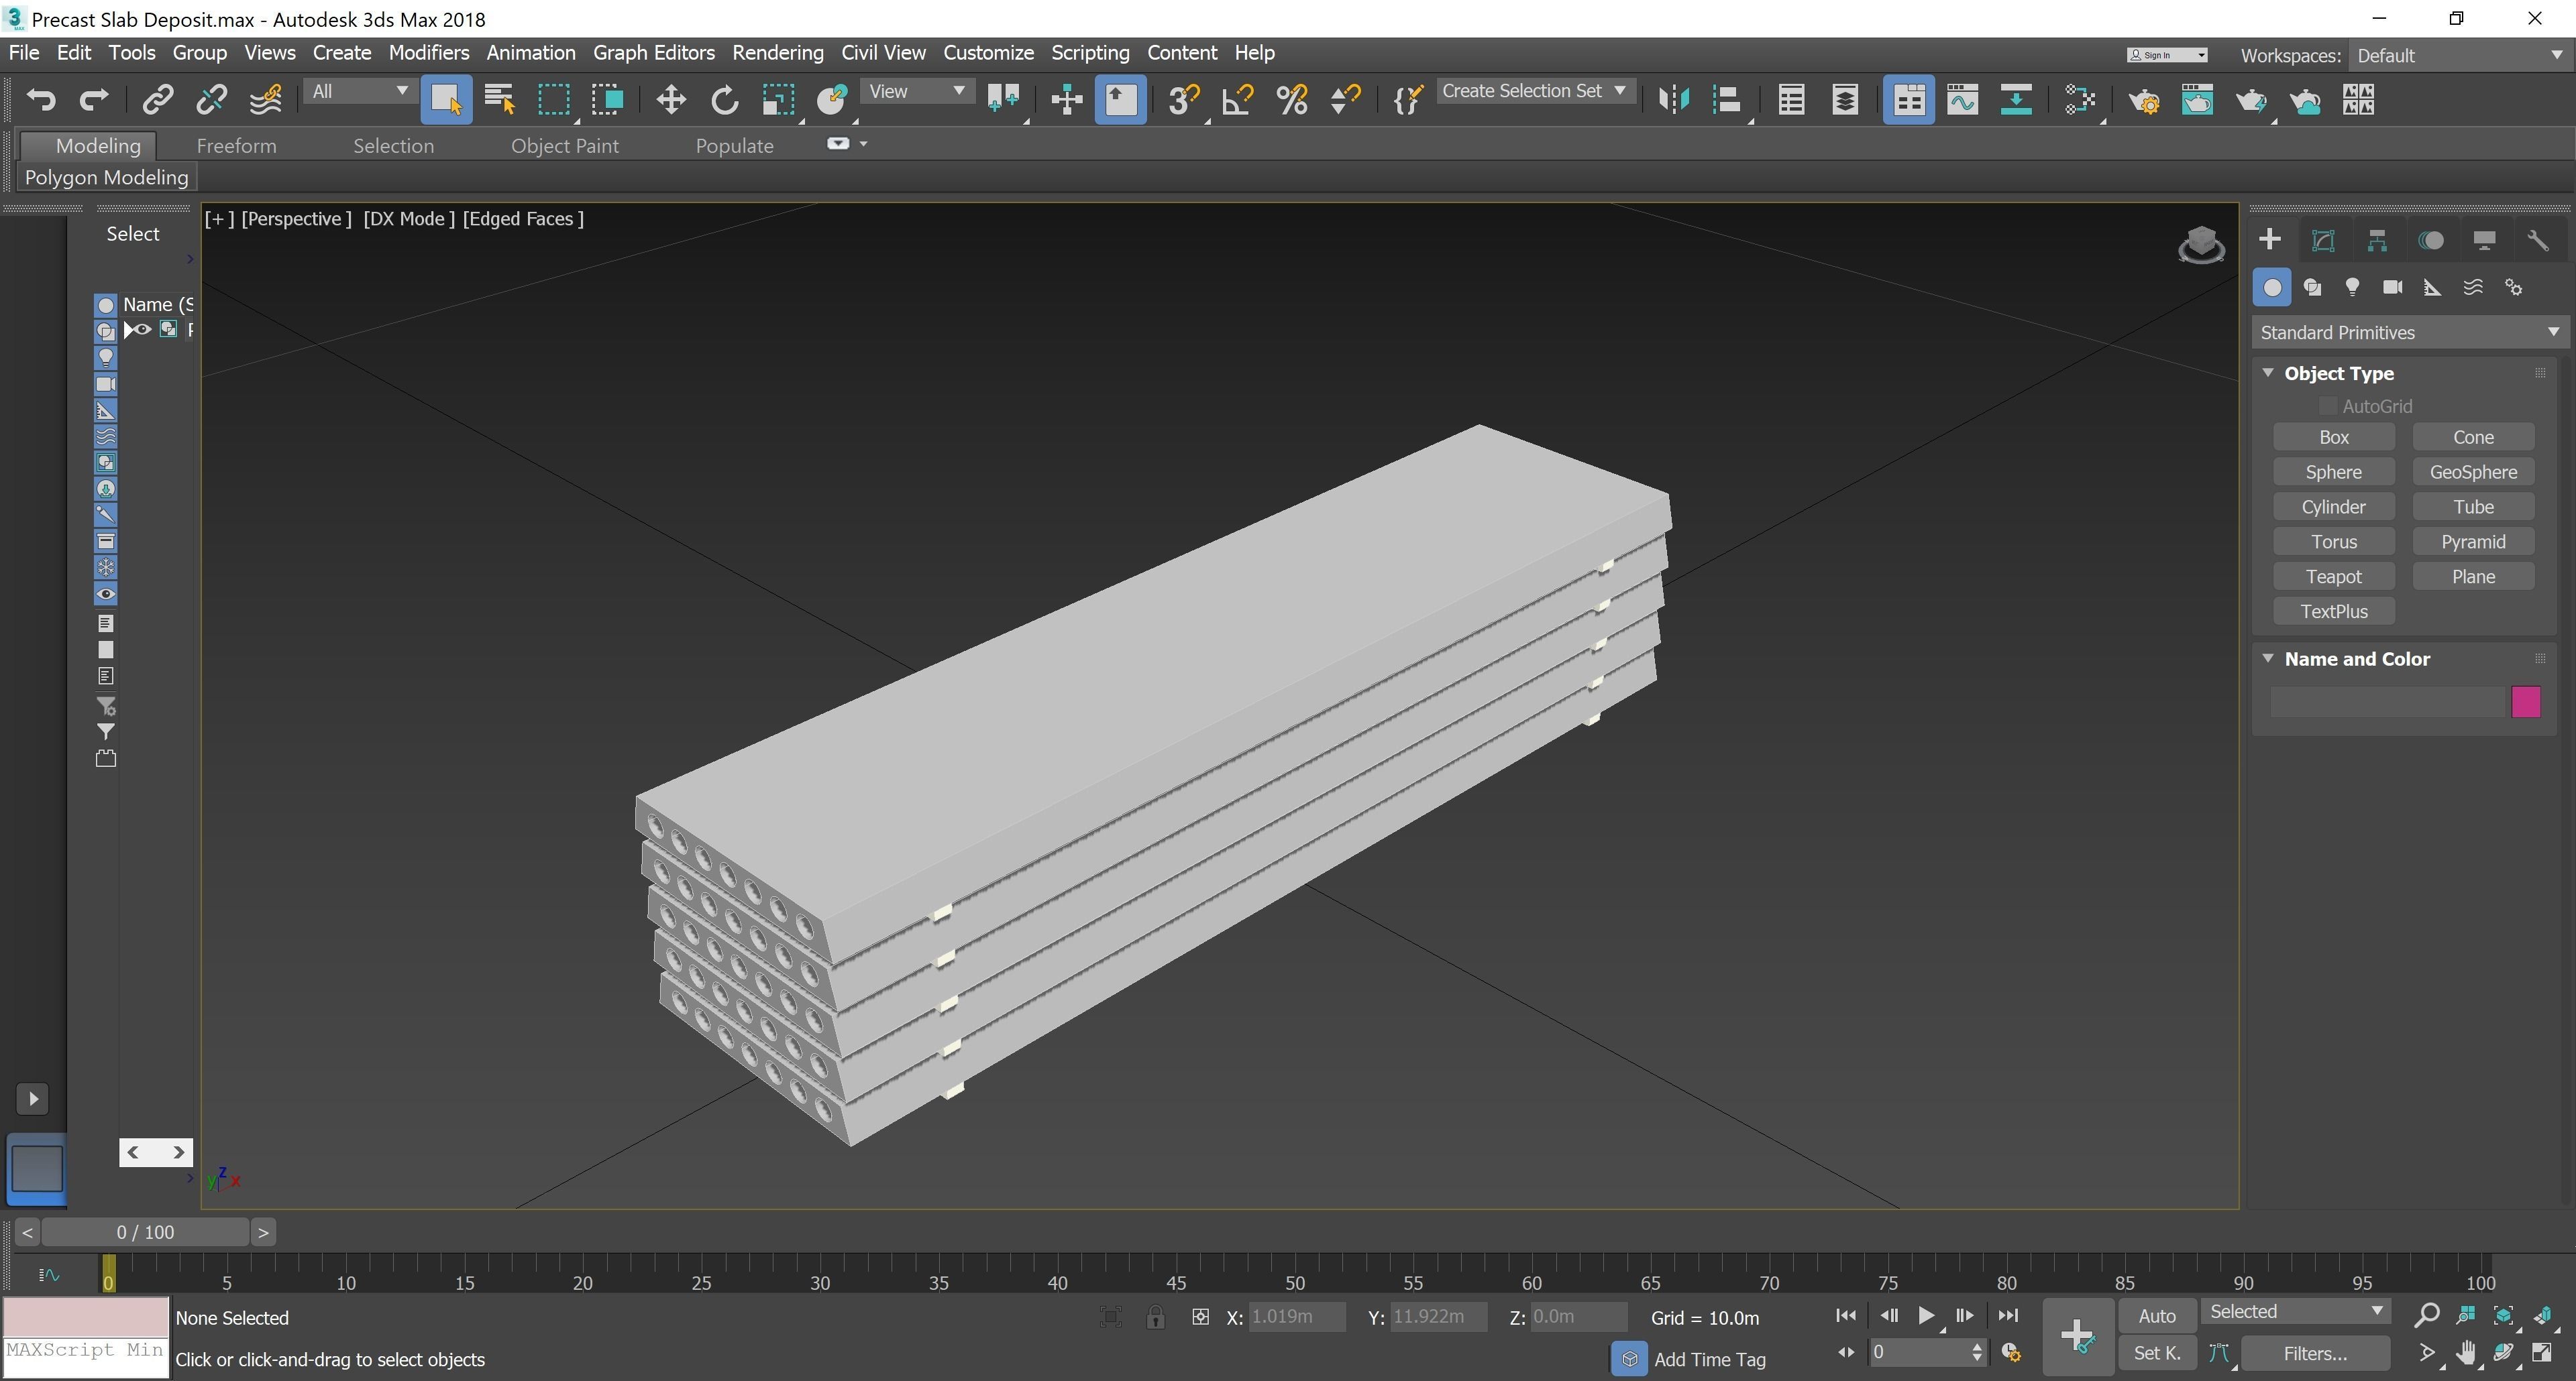The width and height of the screenshot is (2576, 1381).
Task: Select the Select and Link tool
Action: (158, 99)
